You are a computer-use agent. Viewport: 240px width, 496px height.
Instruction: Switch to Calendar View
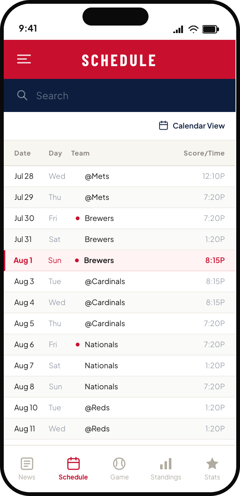tap(192, 126)
